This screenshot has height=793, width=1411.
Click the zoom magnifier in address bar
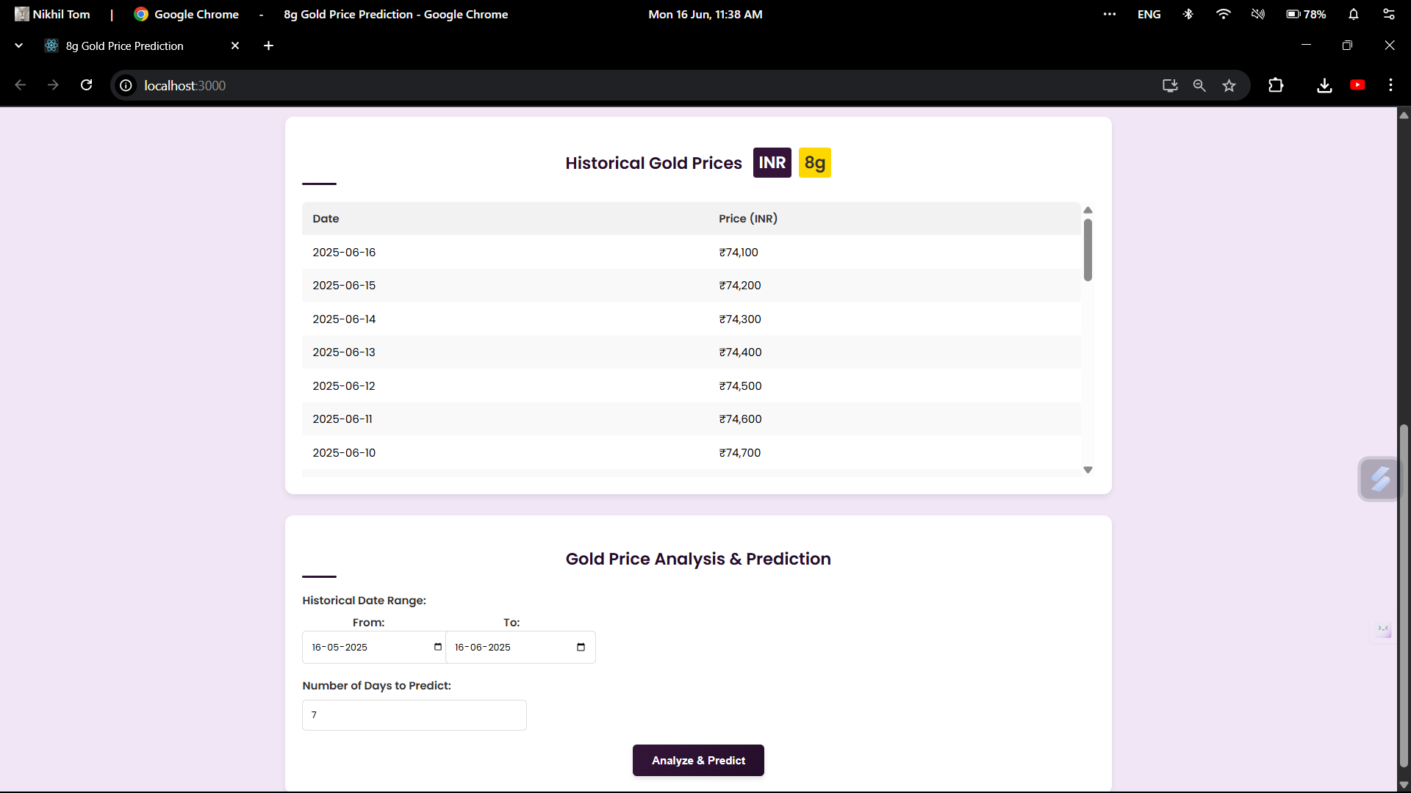tap(1199, 86)
